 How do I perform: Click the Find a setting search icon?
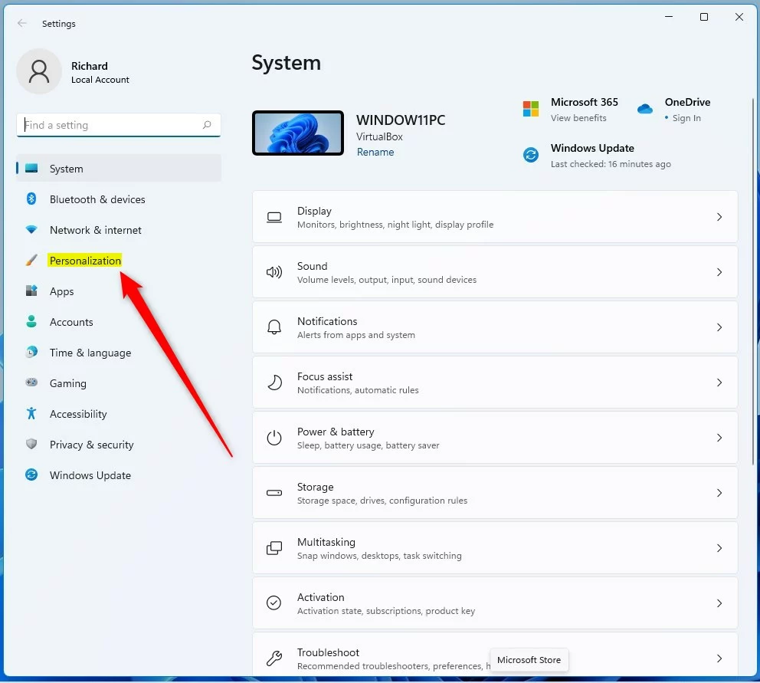click(x=208, y=124)
